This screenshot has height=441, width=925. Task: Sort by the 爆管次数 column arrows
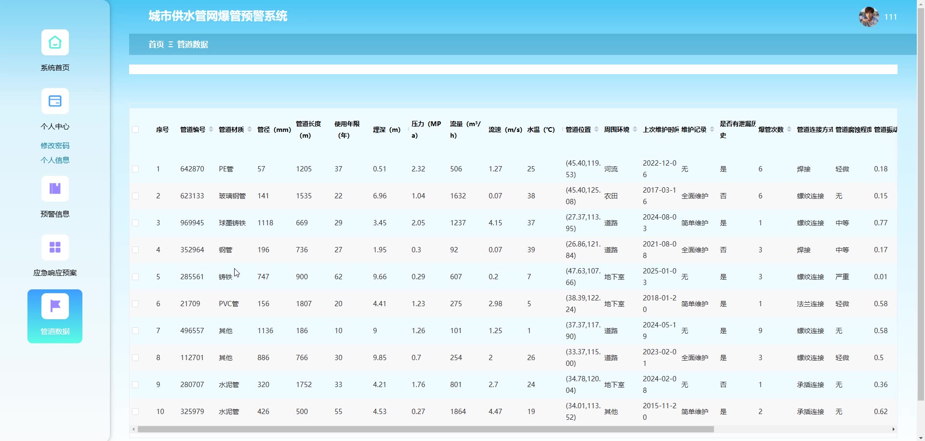click(x=789, y=130)
